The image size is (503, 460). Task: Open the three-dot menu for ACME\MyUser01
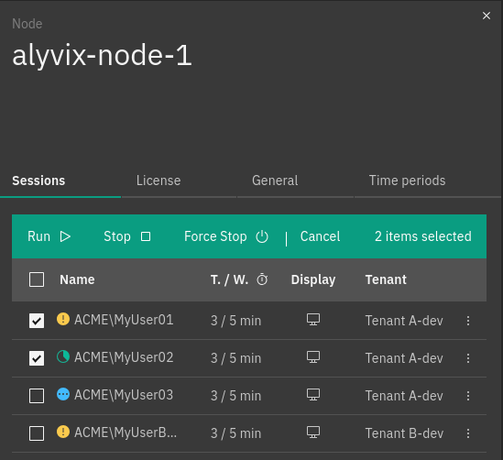pyautogui.click(x=468, y=321)
